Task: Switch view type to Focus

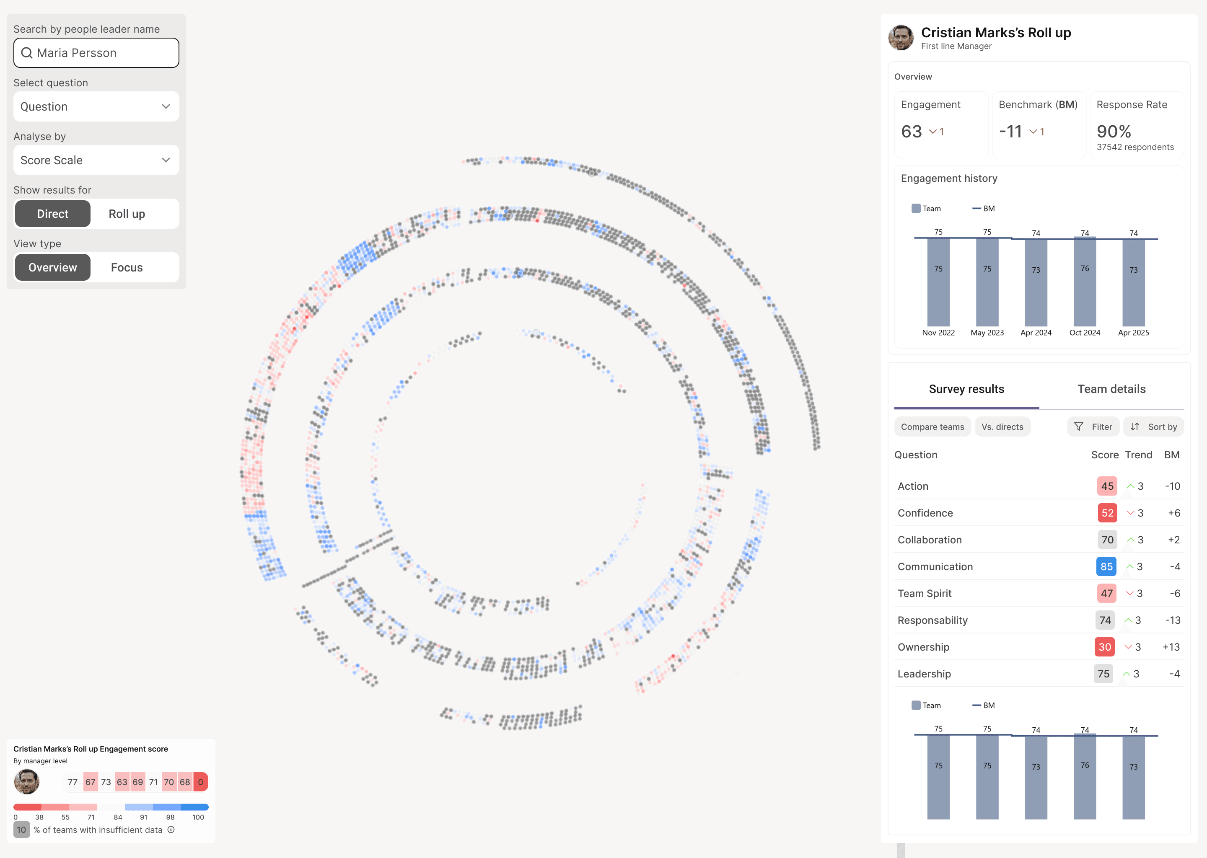Action: 127,268
